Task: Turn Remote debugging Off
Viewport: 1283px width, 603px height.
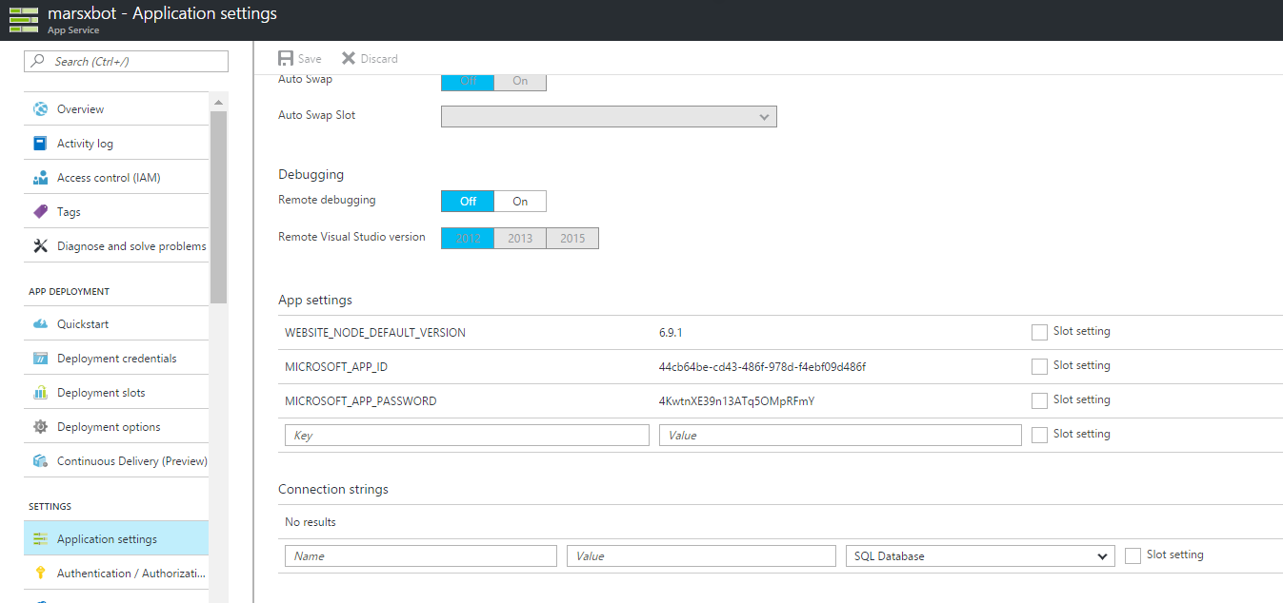Action: point(468,202)
